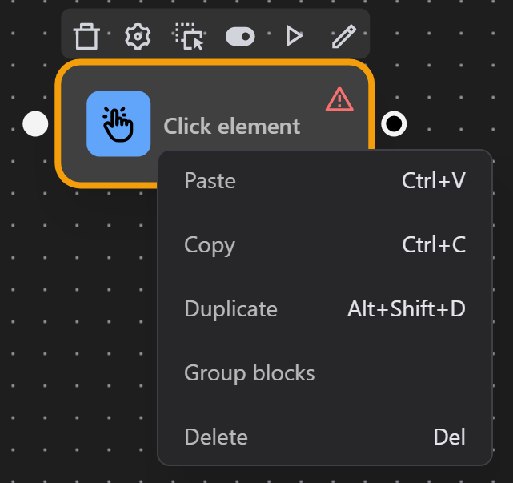This screenshot has width=513, height=483.
Task: Choose Paste from the context menu
Action: [x=210, y=181]
